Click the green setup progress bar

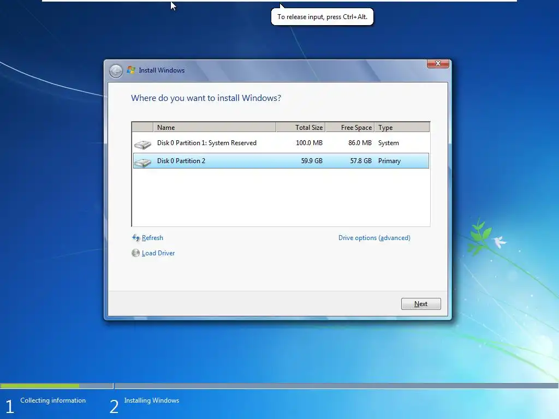39,386
